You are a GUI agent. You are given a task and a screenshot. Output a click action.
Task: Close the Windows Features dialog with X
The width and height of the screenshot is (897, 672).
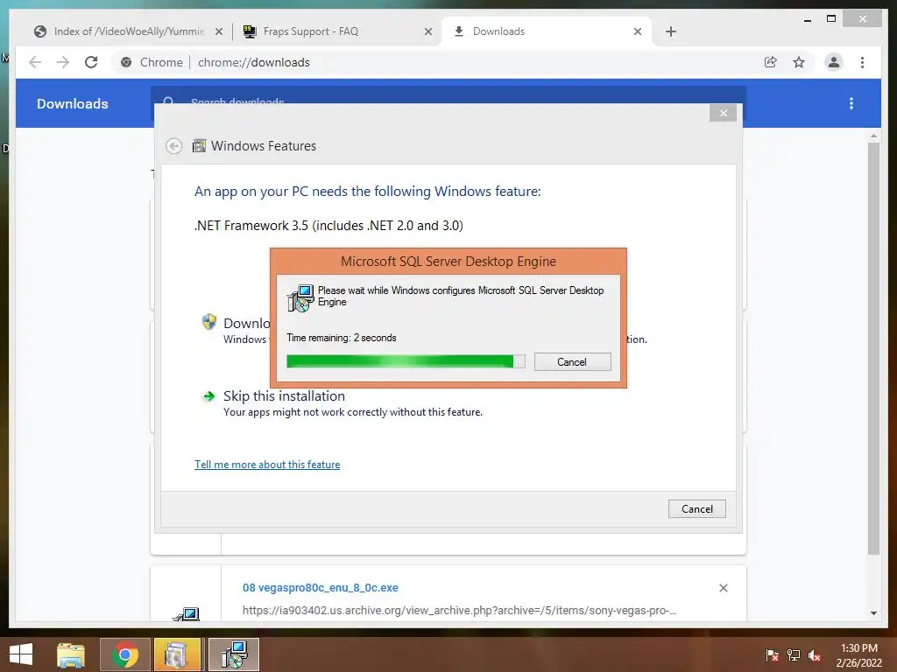click(723, 113)
